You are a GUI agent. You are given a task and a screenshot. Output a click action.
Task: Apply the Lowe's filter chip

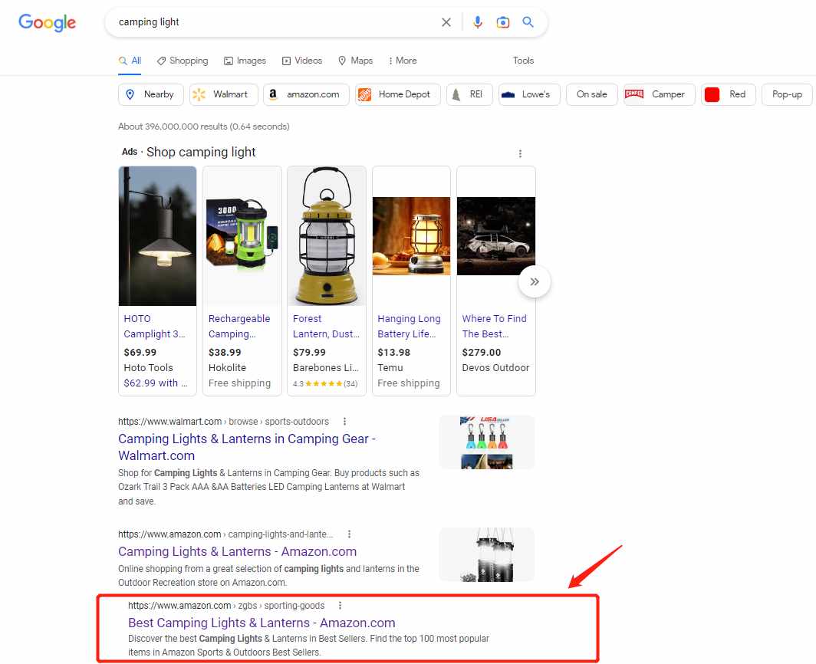[x=529, y=94]
